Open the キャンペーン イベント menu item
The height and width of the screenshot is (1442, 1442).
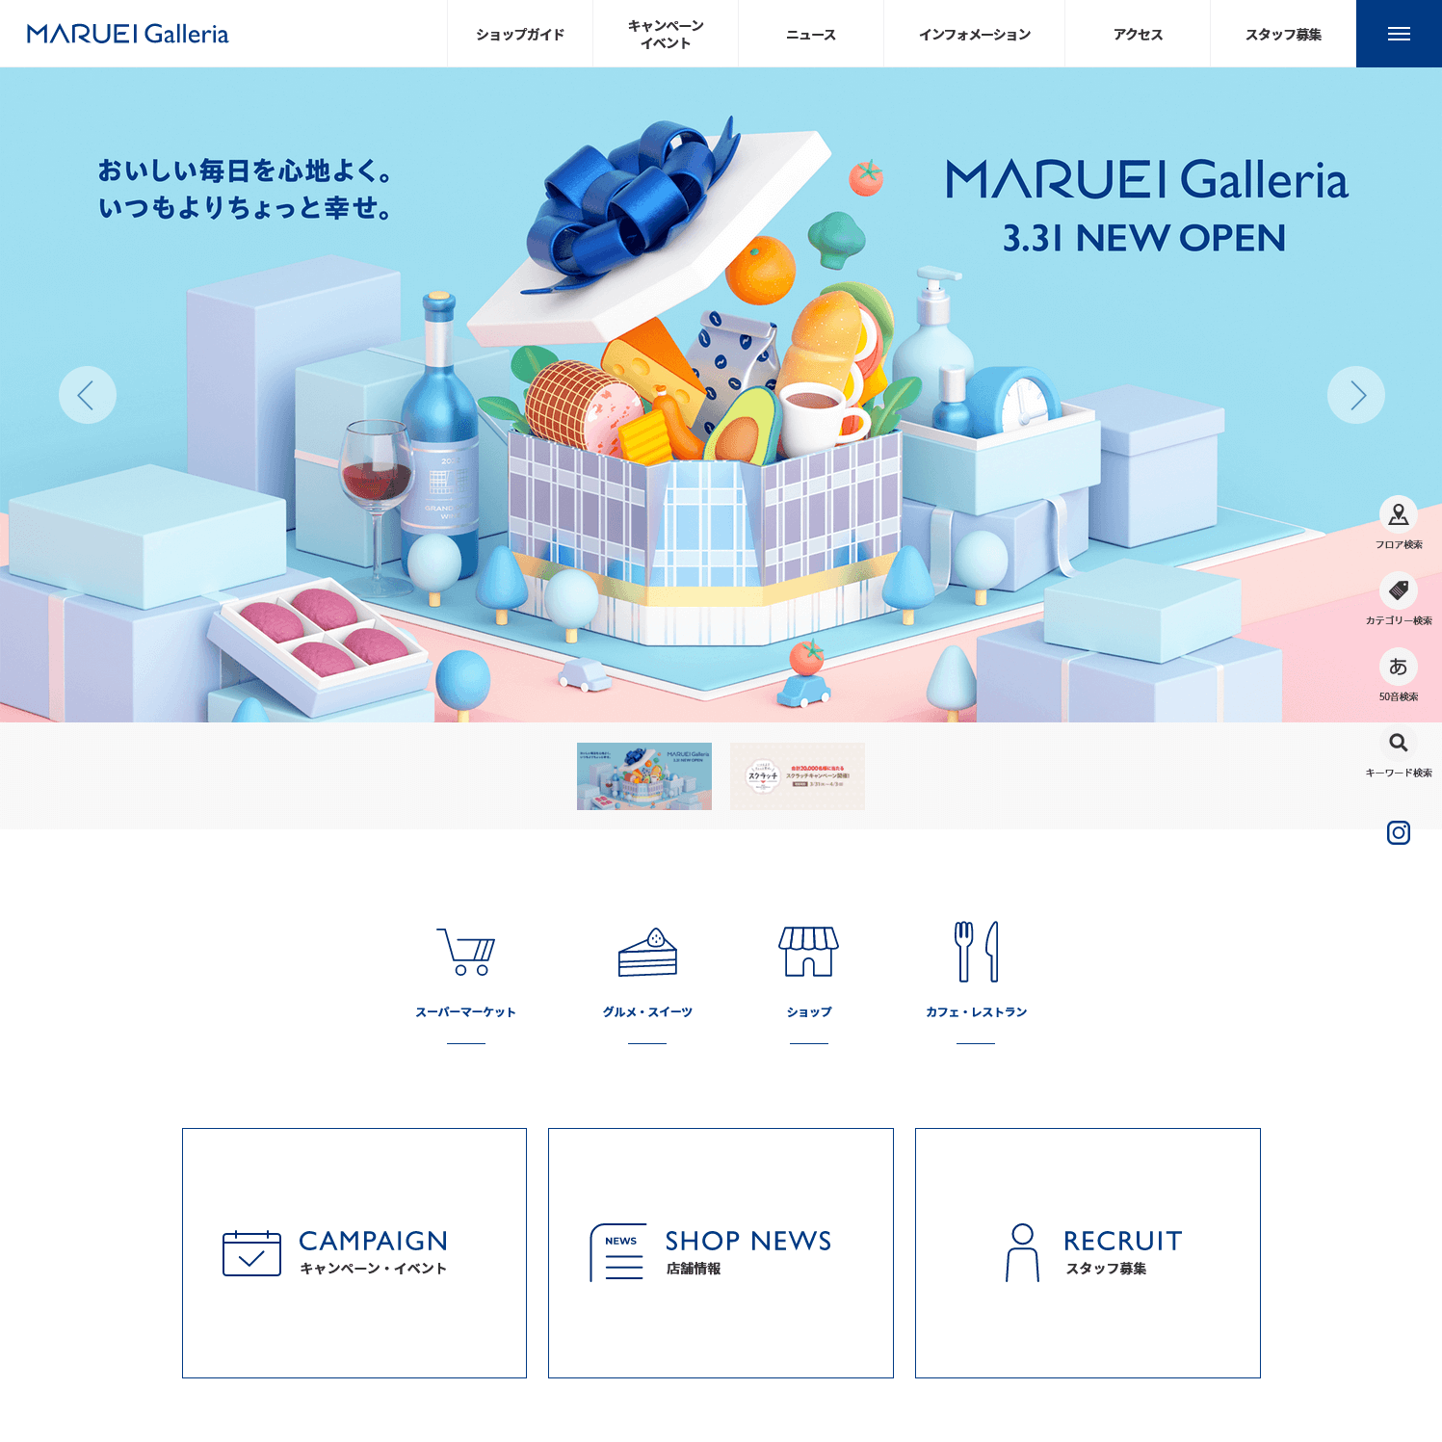(666, 34)
